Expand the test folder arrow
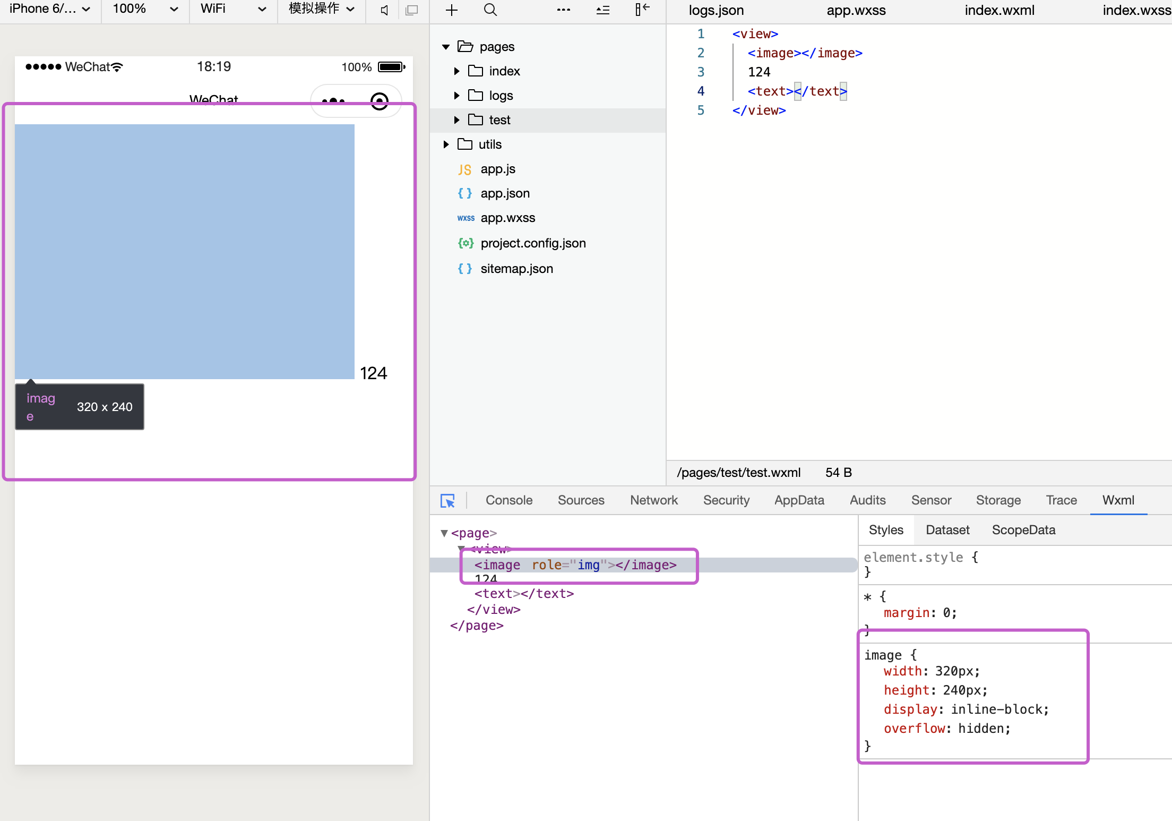Image resolution: width=1172 pixels, height=821 pixels. point(456,120)
